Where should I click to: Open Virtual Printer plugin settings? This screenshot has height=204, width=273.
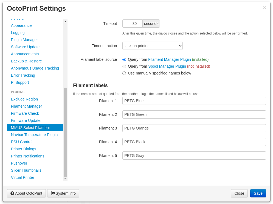coord(22,178)
